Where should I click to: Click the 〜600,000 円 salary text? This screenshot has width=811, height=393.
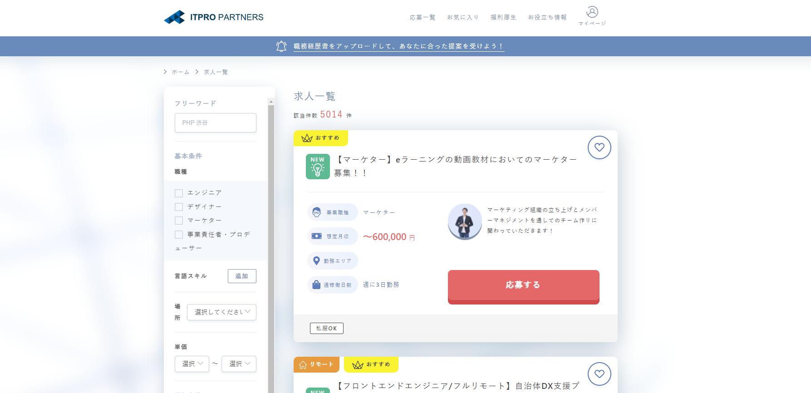[389, 237]
